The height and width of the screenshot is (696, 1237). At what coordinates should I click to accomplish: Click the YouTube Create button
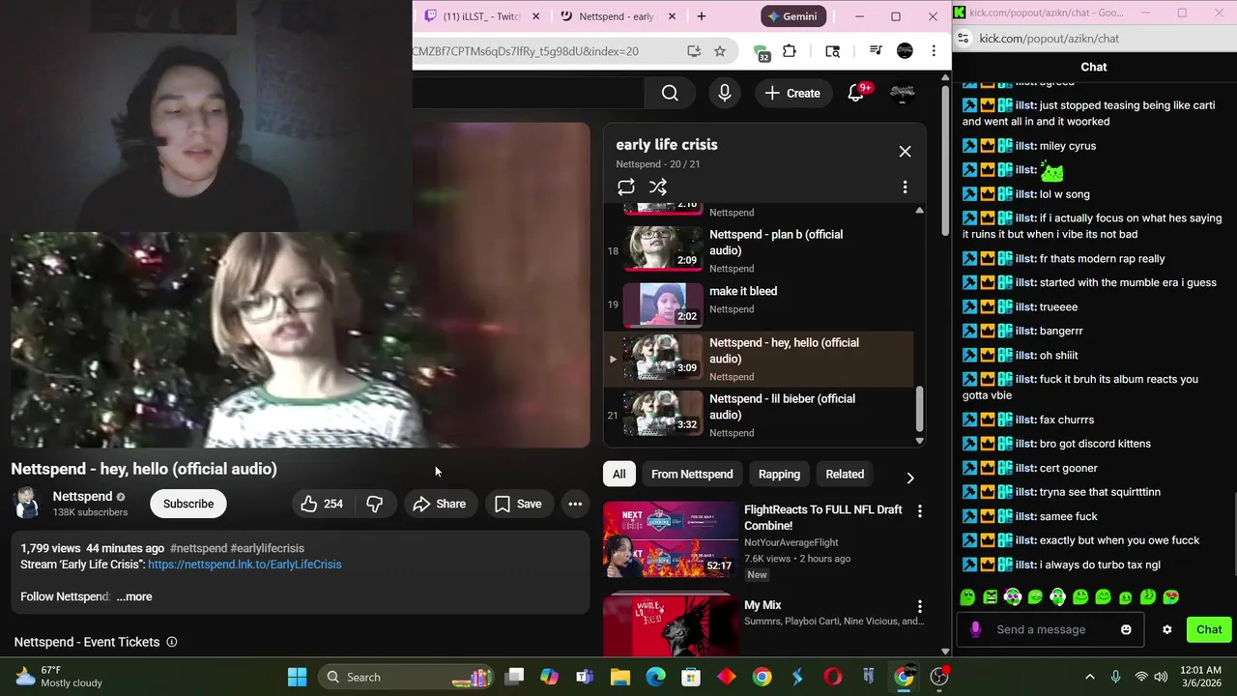click(792, 93)
